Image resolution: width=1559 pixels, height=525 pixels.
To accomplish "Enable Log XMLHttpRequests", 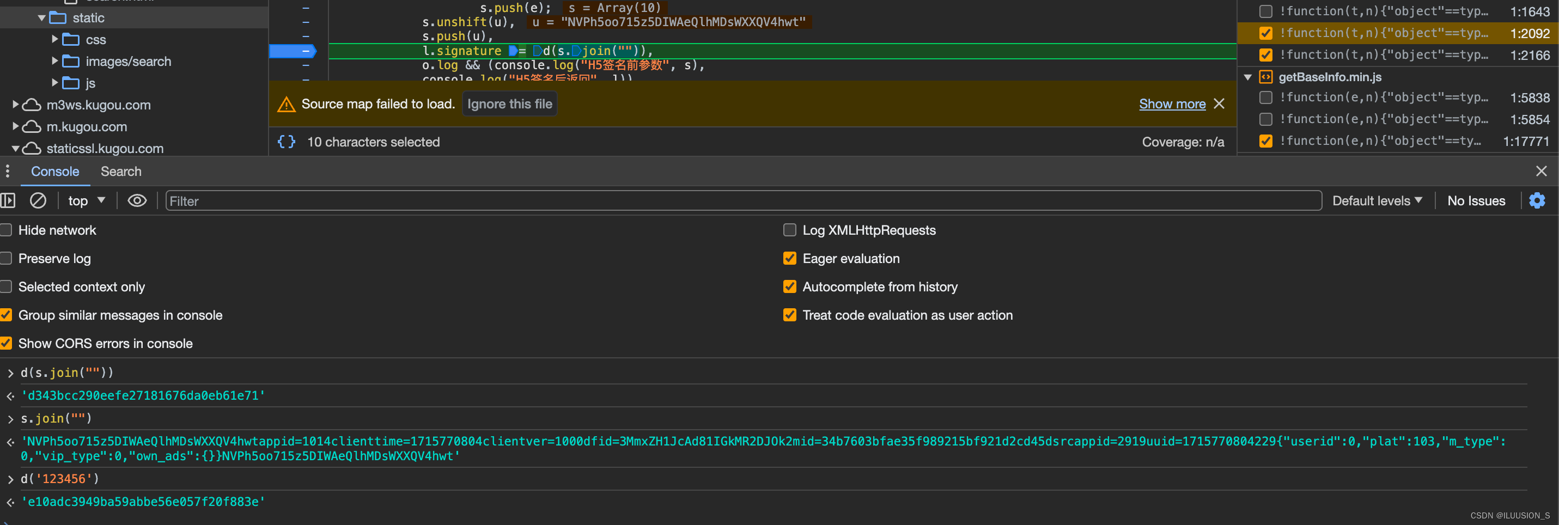I will 789,230.
